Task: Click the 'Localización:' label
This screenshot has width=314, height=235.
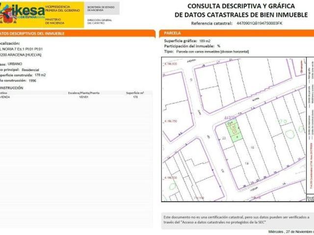Action: pos(10,44)
